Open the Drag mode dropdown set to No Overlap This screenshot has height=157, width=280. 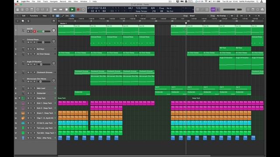coord(222,16)
